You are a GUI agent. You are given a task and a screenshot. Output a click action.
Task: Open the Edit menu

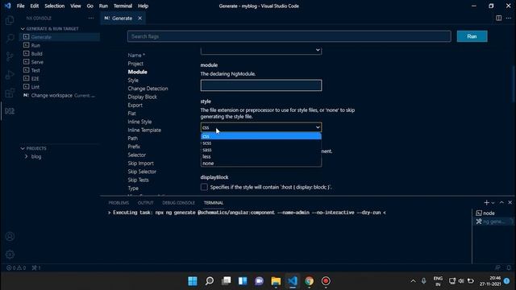point(34,6)
